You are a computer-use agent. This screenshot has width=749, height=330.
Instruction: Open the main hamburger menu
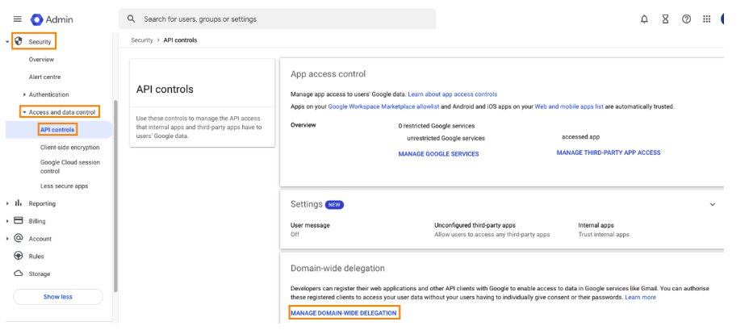[17, 19]
